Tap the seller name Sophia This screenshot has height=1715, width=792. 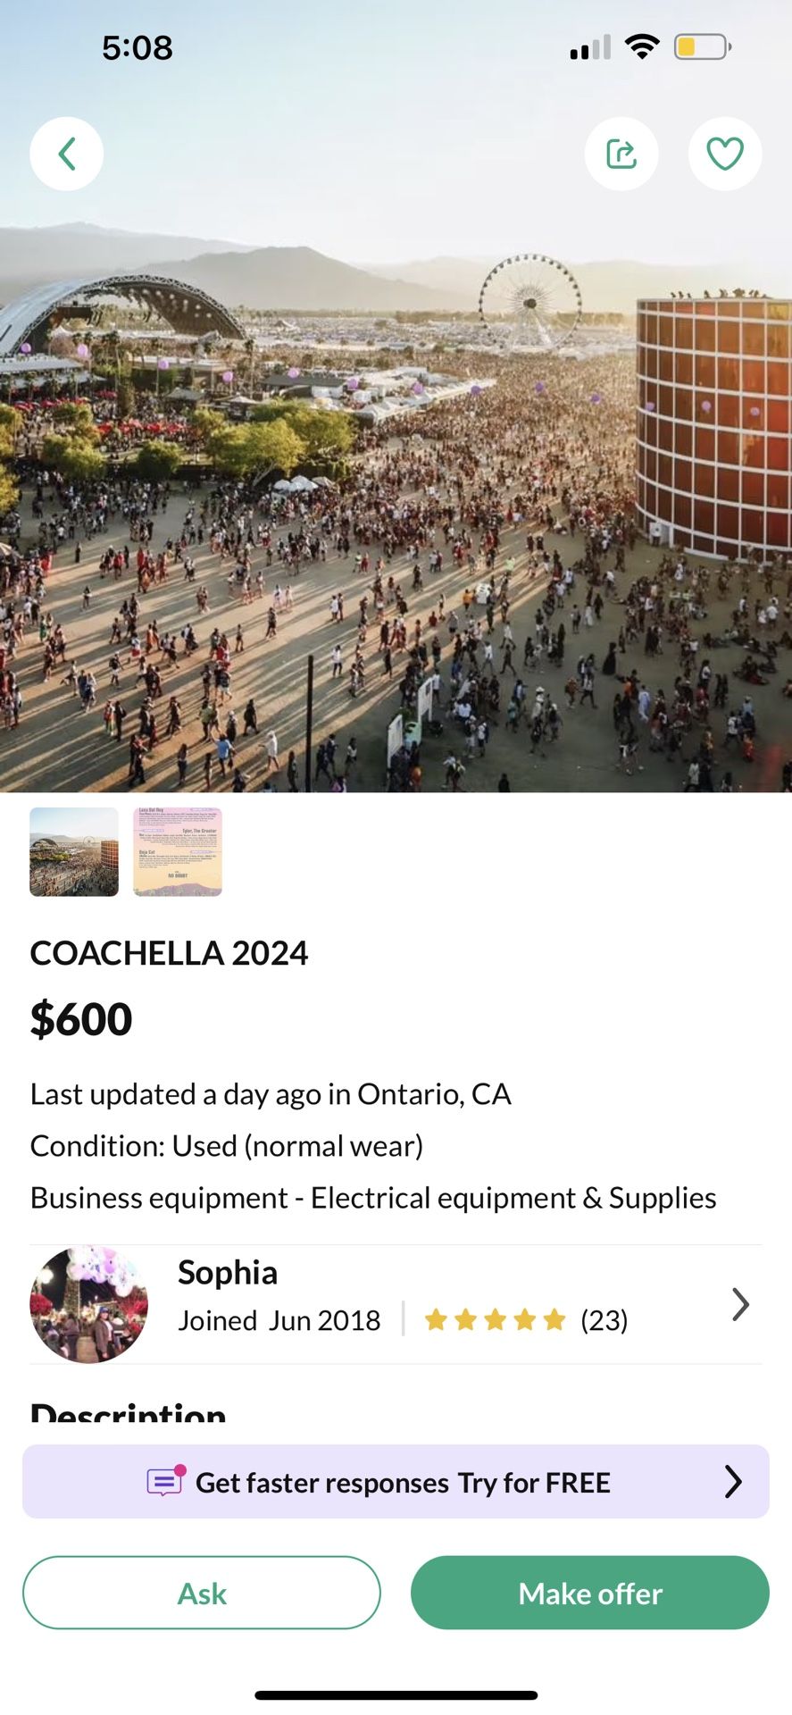[228, 1272]
